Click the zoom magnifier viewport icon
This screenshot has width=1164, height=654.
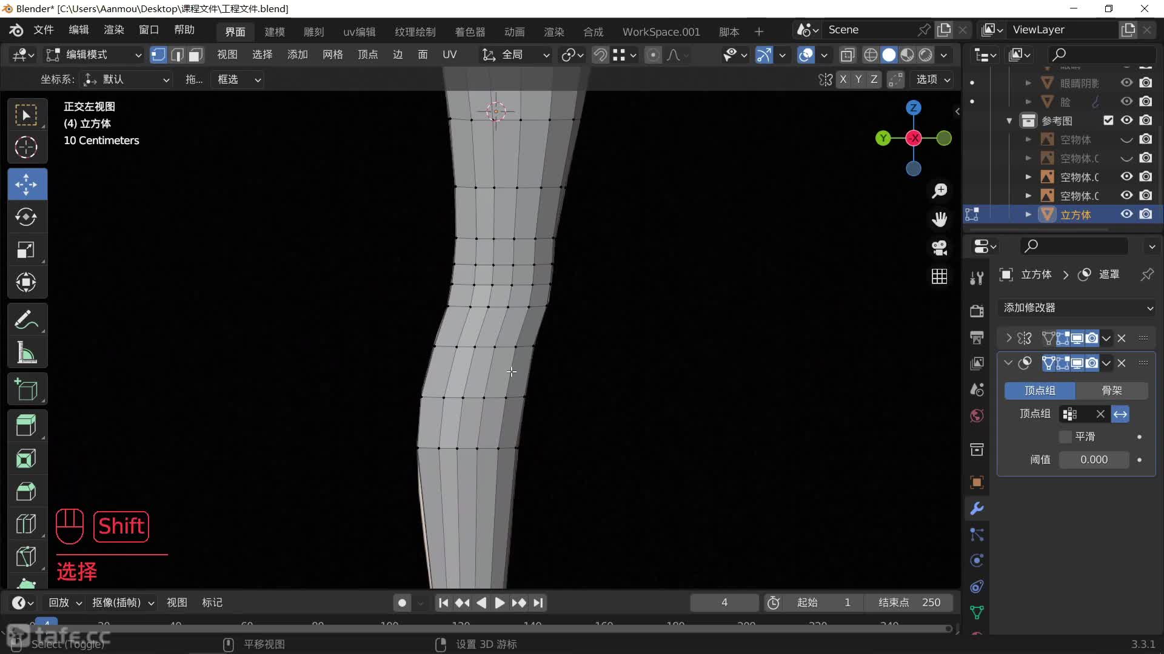939,191
